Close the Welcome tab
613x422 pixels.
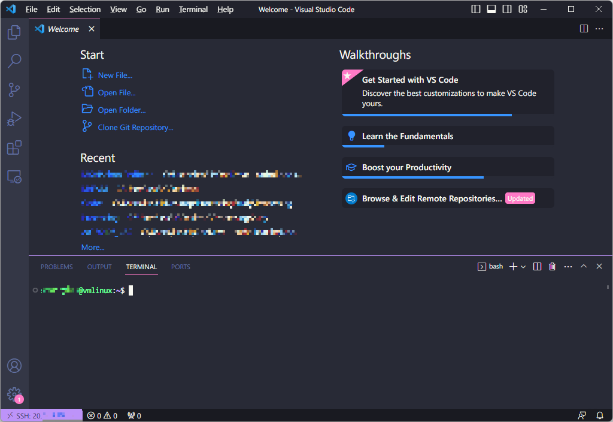click(x=92, y=29)
